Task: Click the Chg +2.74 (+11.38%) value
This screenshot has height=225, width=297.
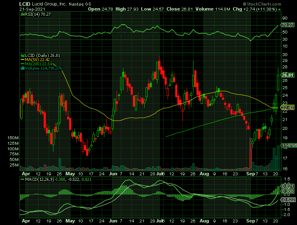Action: [255, 9]
